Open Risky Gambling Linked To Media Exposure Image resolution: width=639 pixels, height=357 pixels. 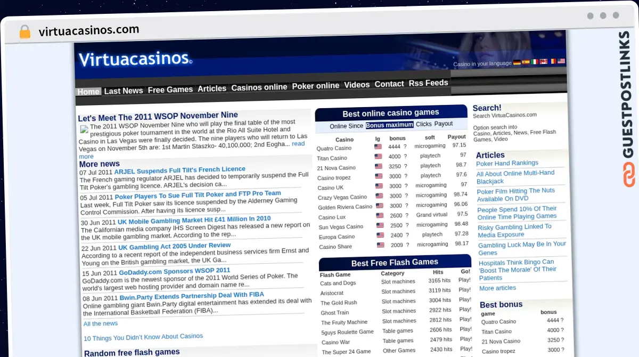pos(514,231)
